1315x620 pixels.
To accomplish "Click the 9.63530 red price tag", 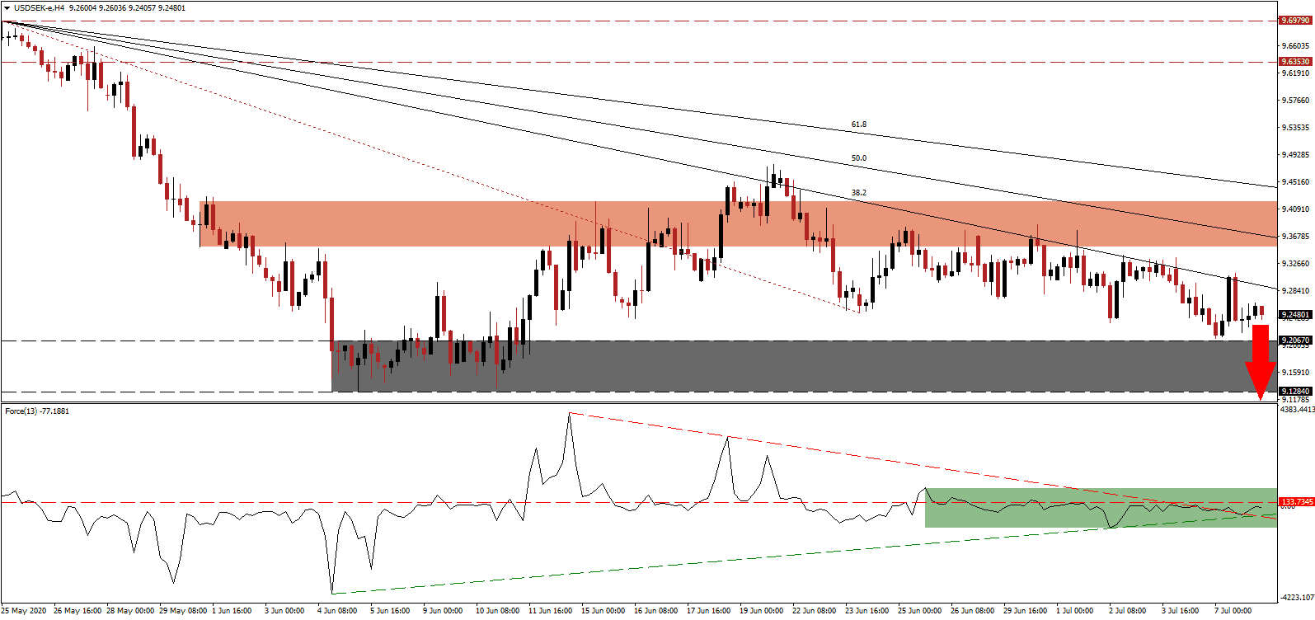I will coord(1294,61).
